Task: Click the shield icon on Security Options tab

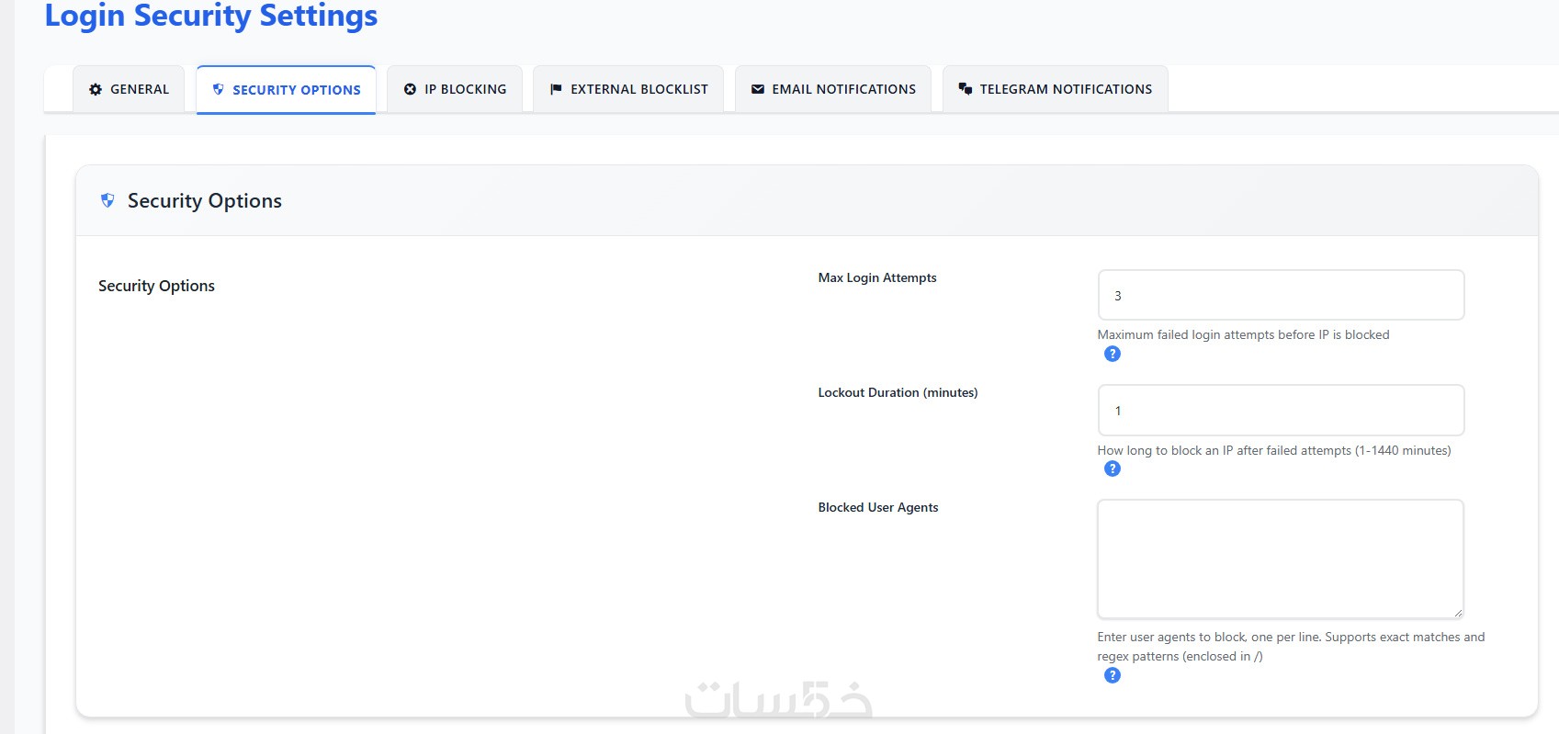Action: point(218,89)
